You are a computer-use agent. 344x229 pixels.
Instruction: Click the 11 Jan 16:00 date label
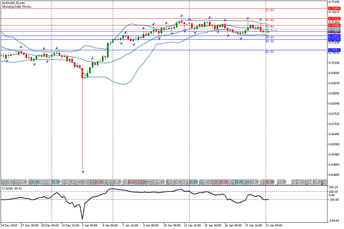tap(192, 226)
